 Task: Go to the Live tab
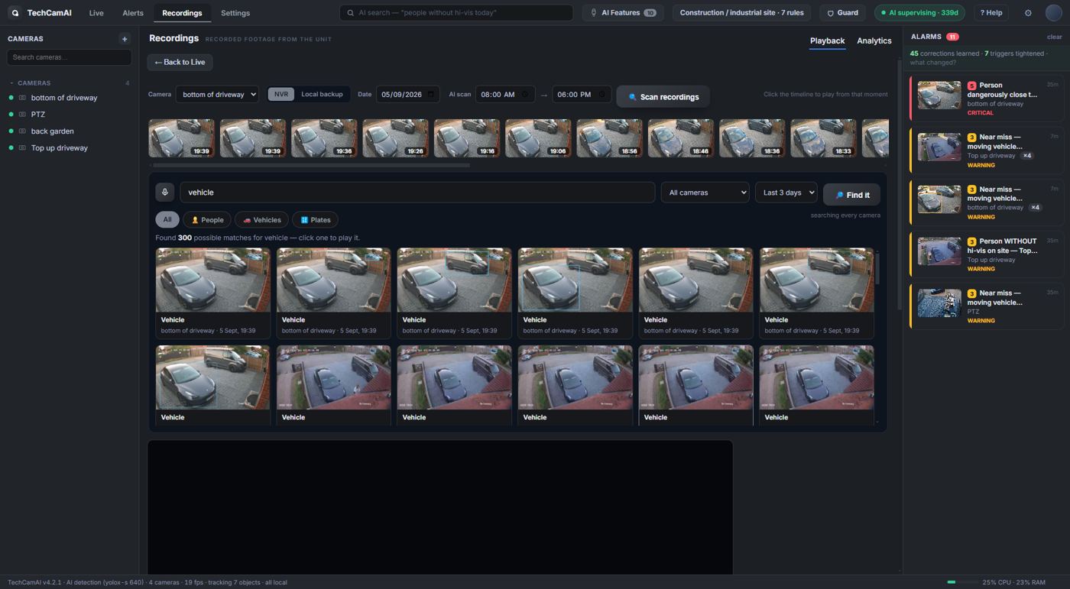pos(96,13)
